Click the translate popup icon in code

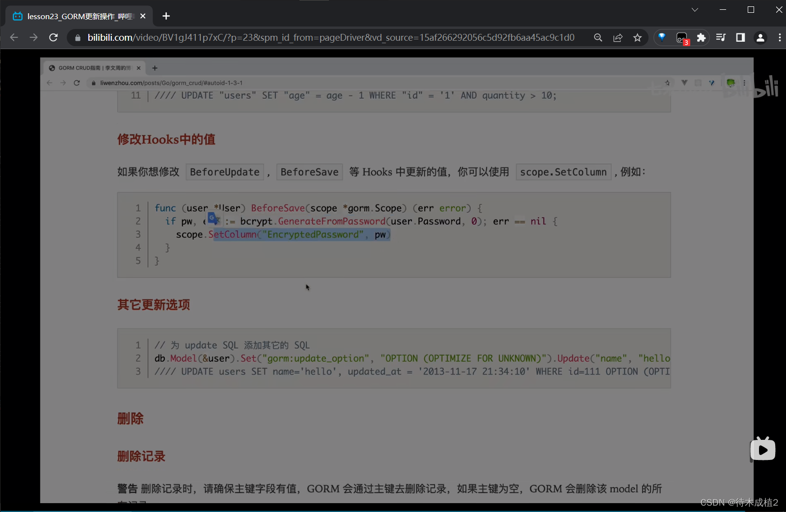[214, 218]
